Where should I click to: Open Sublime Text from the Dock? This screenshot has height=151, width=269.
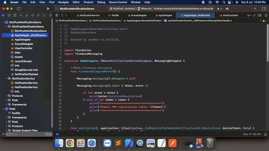118,143
